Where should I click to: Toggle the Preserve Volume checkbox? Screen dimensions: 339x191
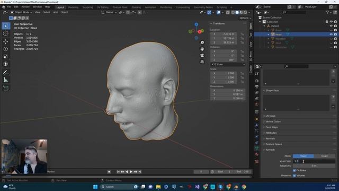[295, 176]
